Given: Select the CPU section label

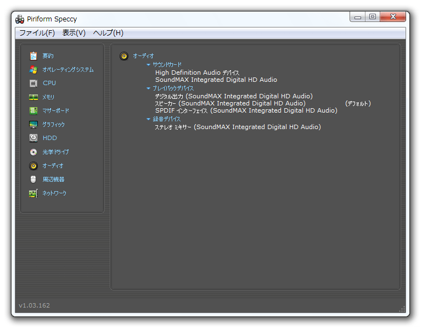Looking at the screenshot, I should (49, 83).
